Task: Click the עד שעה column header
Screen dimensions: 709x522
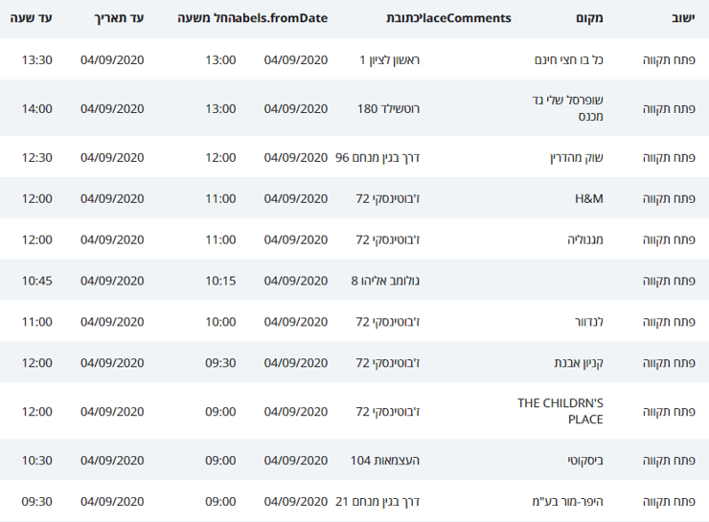Action: point(31,18)
